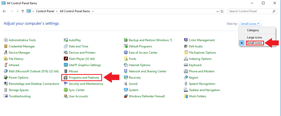Open Network and Sharing Center link
Screen dimensions: 281x116
(x=147, y=71)
